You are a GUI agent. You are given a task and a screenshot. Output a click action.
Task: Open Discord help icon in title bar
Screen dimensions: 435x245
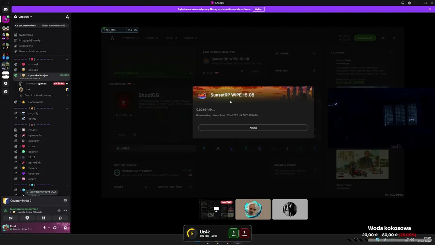pyautogui.click(x=410, y=3)
